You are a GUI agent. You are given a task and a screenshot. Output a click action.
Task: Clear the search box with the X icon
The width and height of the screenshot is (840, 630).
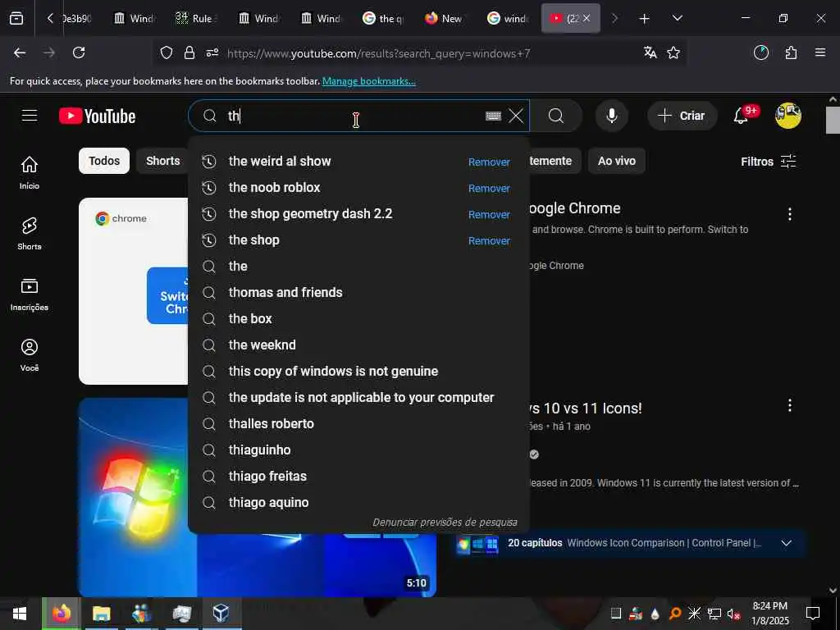[x=516, y=116]
